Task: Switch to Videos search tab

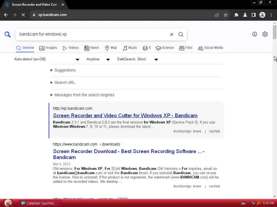Action: pyautogui.click(x=71, y=48)
